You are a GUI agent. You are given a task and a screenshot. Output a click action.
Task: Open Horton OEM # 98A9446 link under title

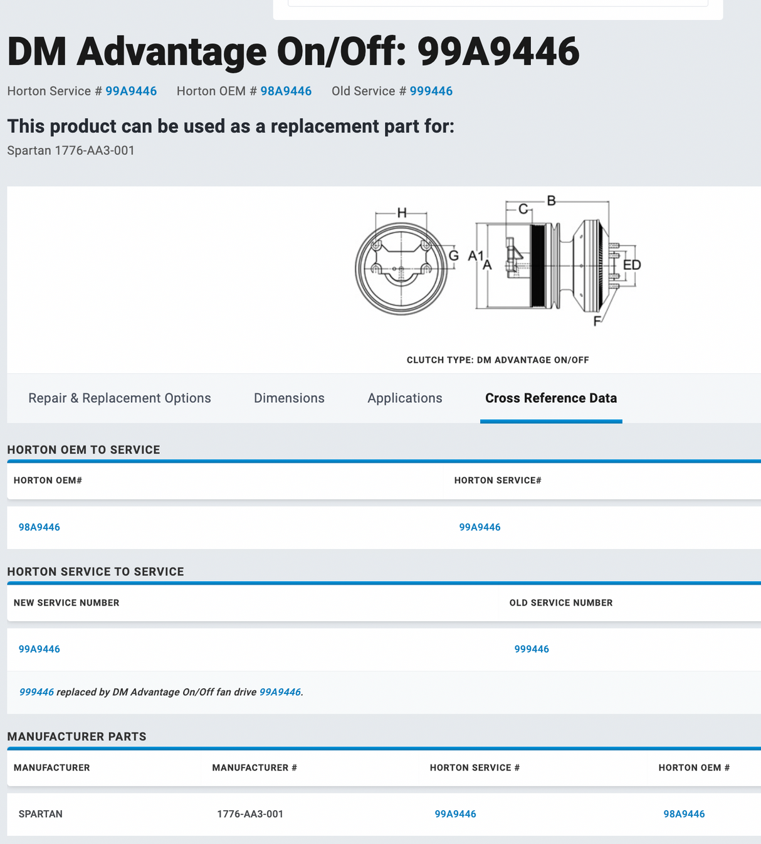285,91
